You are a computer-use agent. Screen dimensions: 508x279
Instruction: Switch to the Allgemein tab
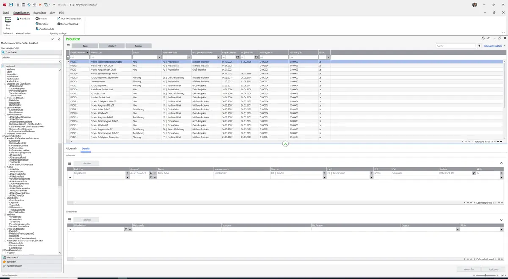pos(72,148)
